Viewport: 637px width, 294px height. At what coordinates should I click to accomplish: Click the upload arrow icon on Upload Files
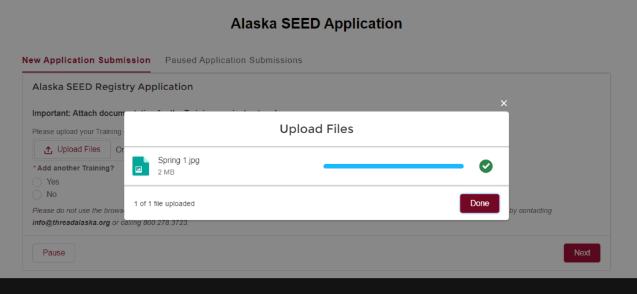[49, 150]
